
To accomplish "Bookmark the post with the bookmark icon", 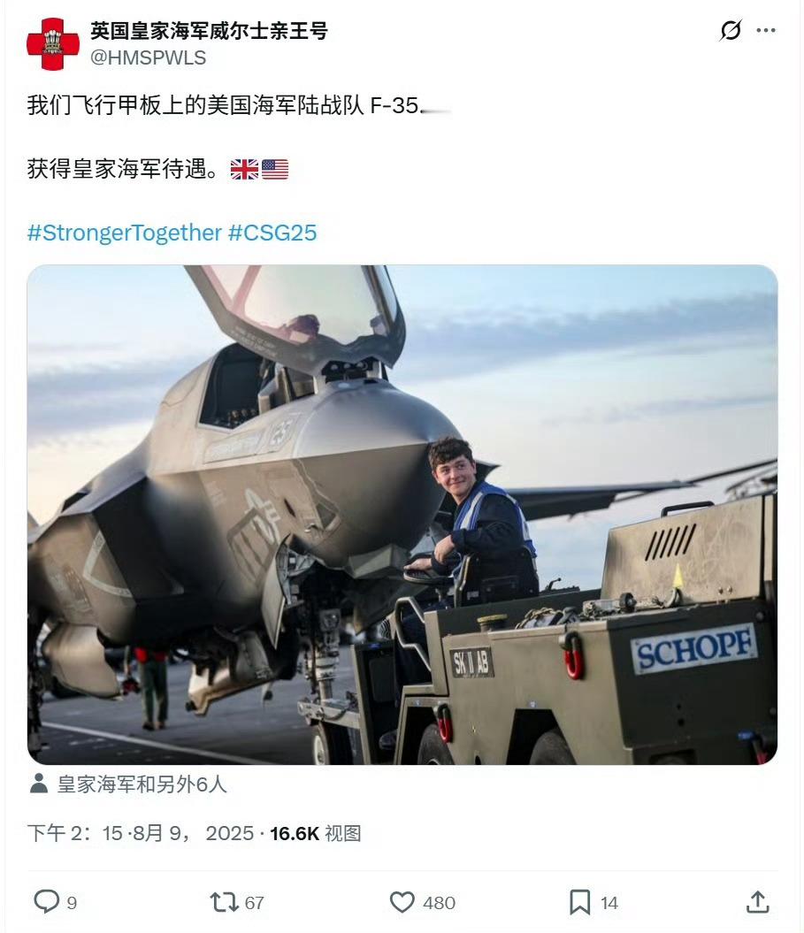I will pyautogui.click(x=579, y=902).
